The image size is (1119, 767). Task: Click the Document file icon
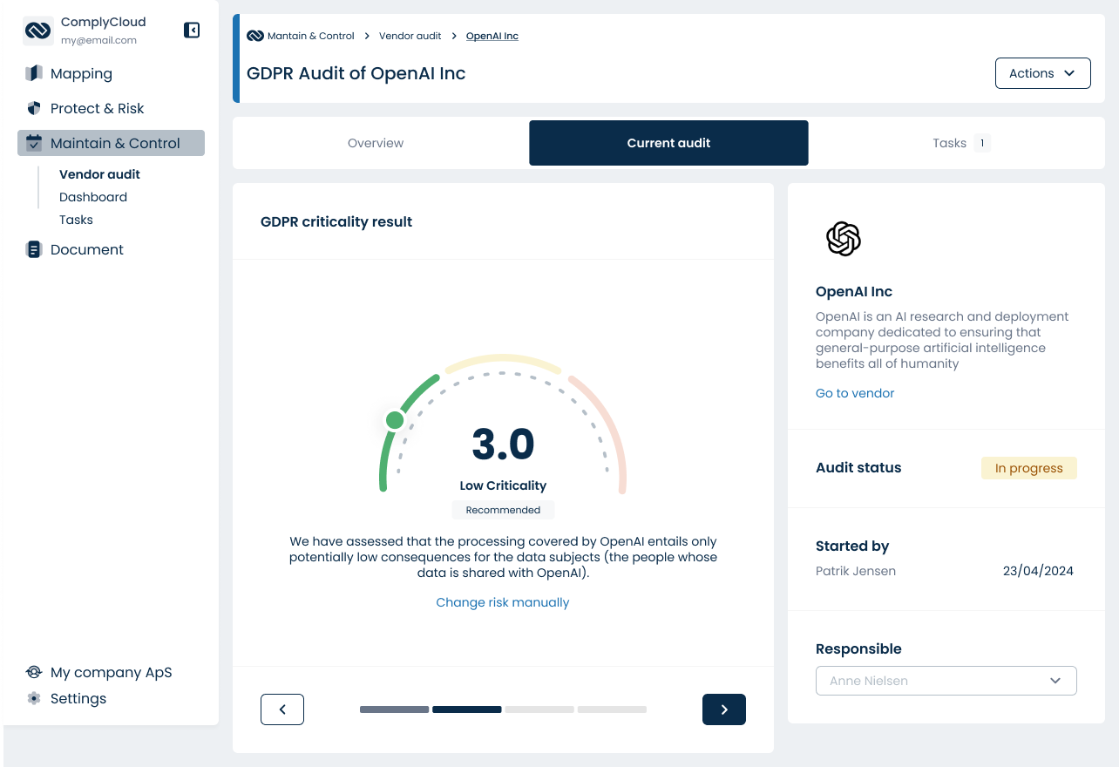coord(34,249)
